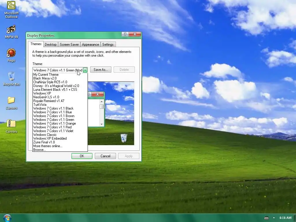Click the preview scrollbar down arrow
296x222 pixels.
click(101, 124)
